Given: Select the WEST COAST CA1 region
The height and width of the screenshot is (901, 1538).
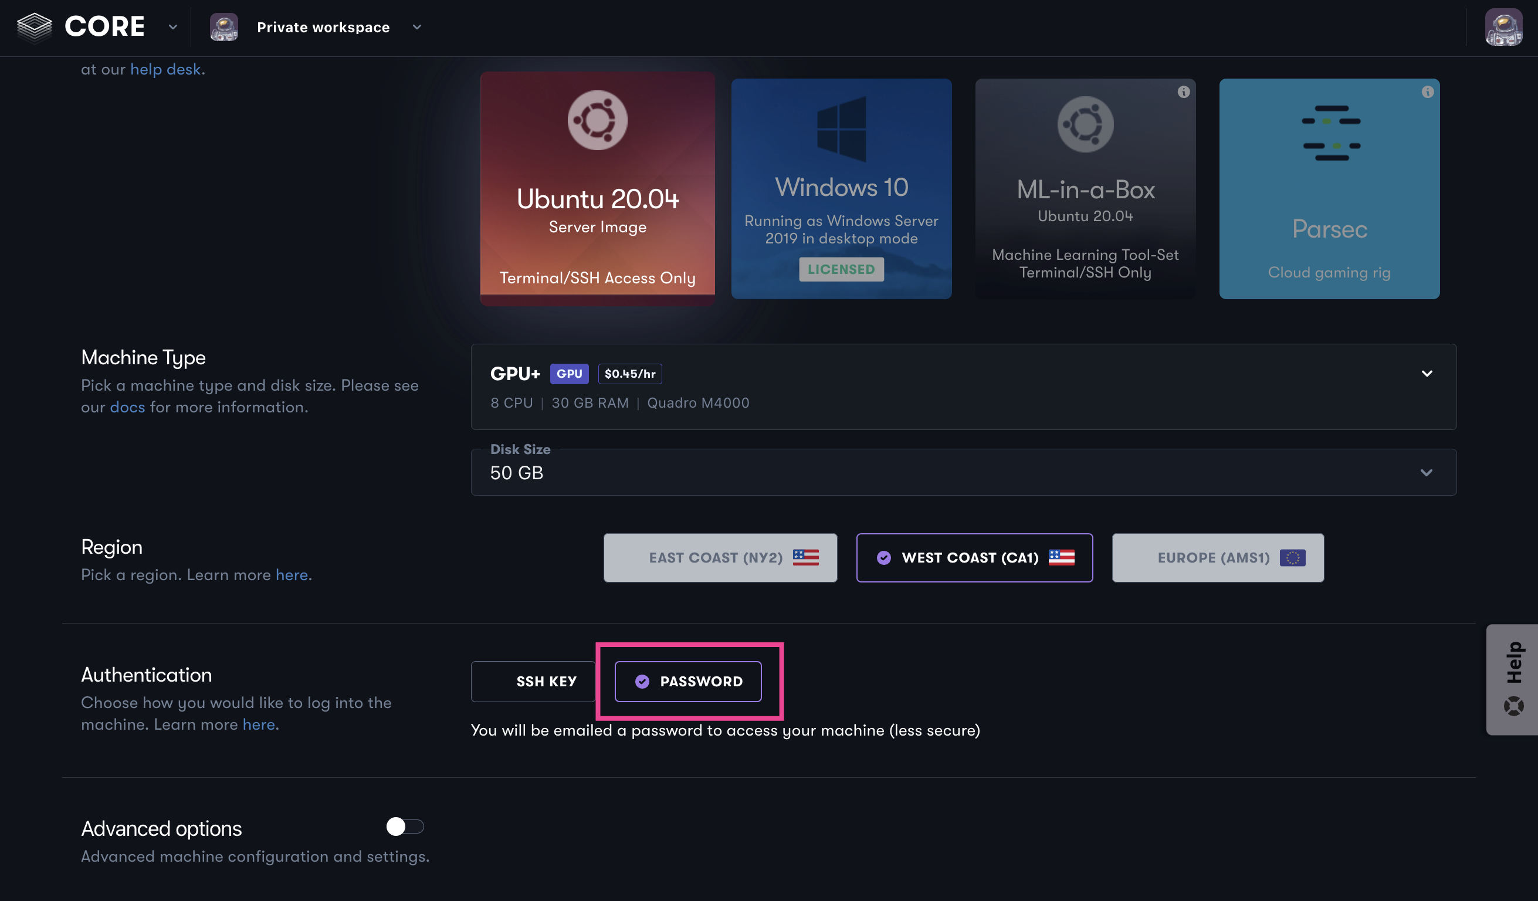Looking at the screenshot, I should click(974, 558).
